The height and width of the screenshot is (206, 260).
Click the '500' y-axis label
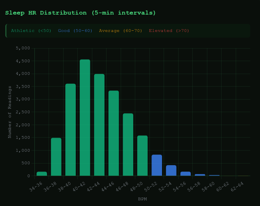[x=26, y=163]
